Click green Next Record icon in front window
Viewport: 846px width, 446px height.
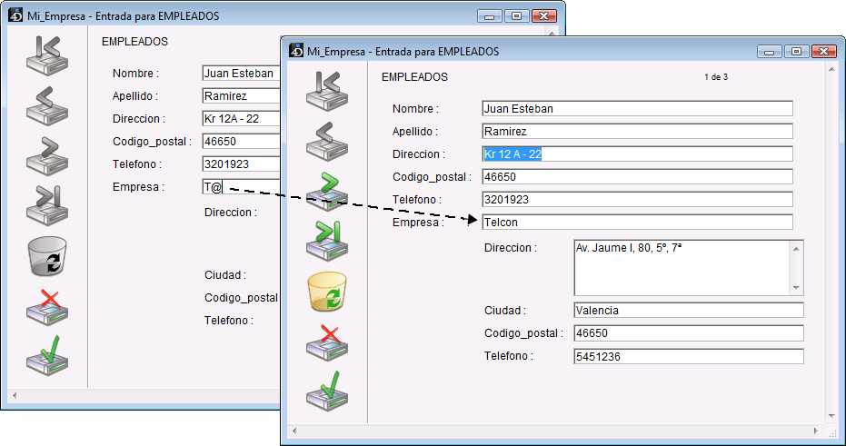click(x=327, y=189)
